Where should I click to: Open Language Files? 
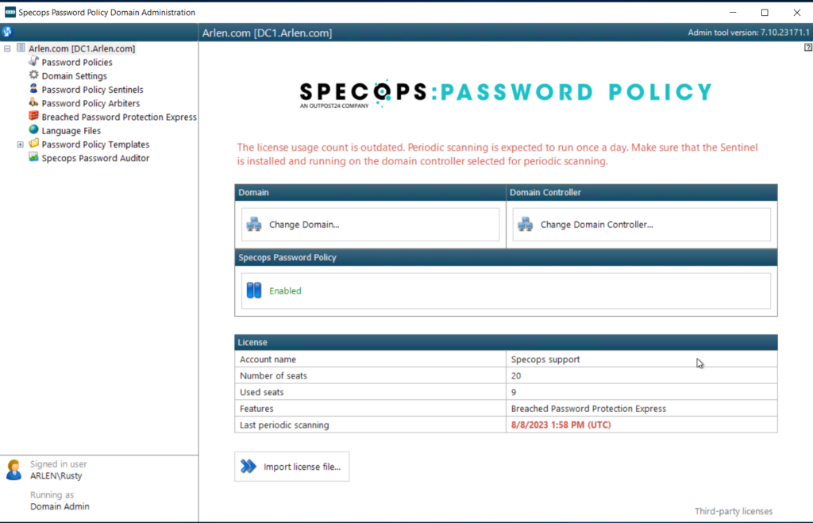pos(71,131)
